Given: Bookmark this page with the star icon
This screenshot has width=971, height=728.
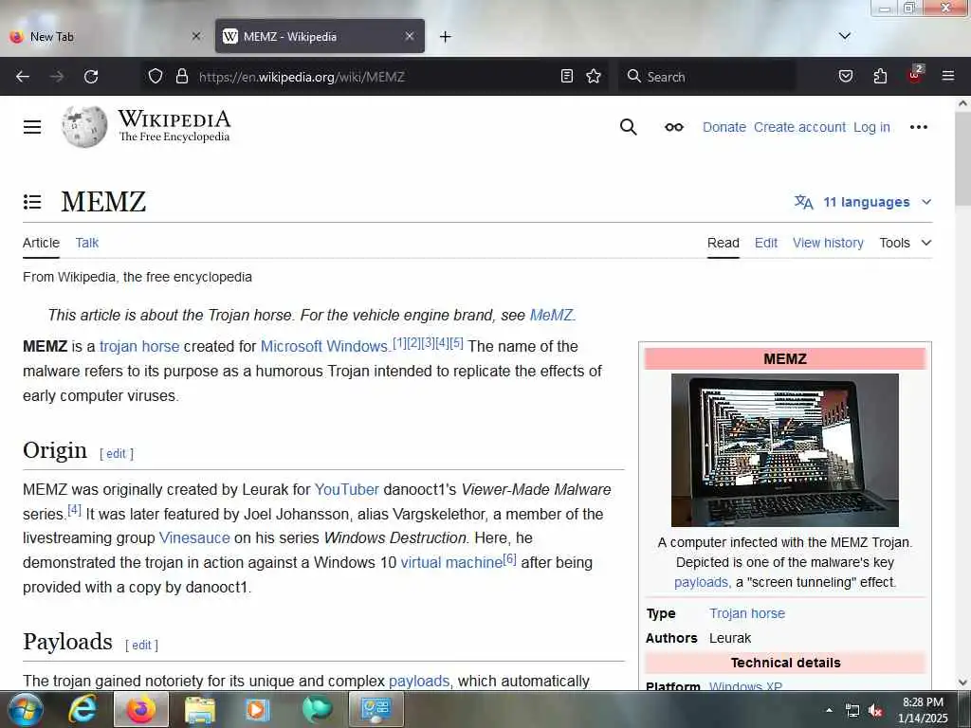Looking at the screenshot, I should pos(594,76).
